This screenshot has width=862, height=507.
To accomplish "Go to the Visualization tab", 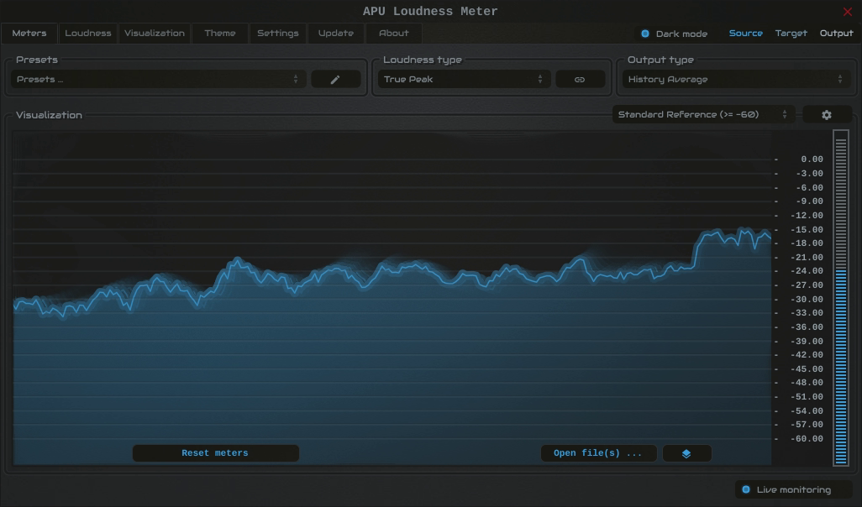I will click(x=155, y=34).
